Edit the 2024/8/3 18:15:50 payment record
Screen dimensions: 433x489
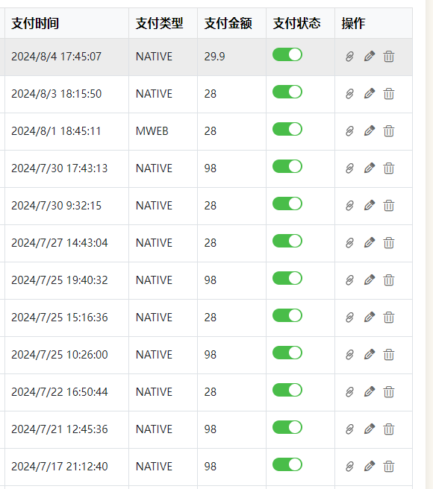pos(370,94)
